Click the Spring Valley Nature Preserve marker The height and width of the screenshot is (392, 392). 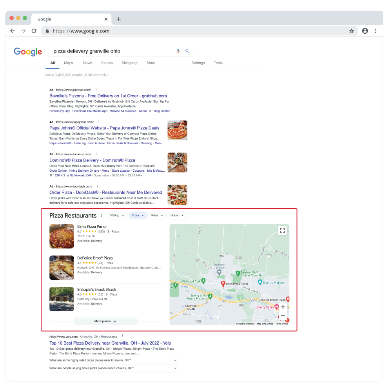pyautogui.click(x=210, y=296)
